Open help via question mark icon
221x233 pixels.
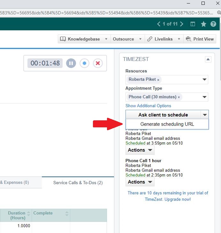click(x=213, y=24)
